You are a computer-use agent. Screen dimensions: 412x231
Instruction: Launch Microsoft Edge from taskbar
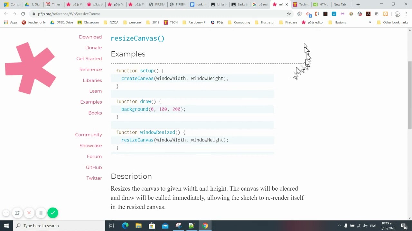click(x=125, y=226)
